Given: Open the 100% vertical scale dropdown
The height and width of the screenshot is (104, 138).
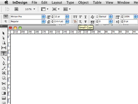Looking at the screenshot, I should 135,16.
